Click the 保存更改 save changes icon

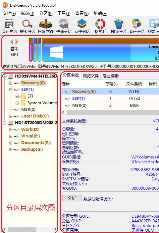point(9,26)
